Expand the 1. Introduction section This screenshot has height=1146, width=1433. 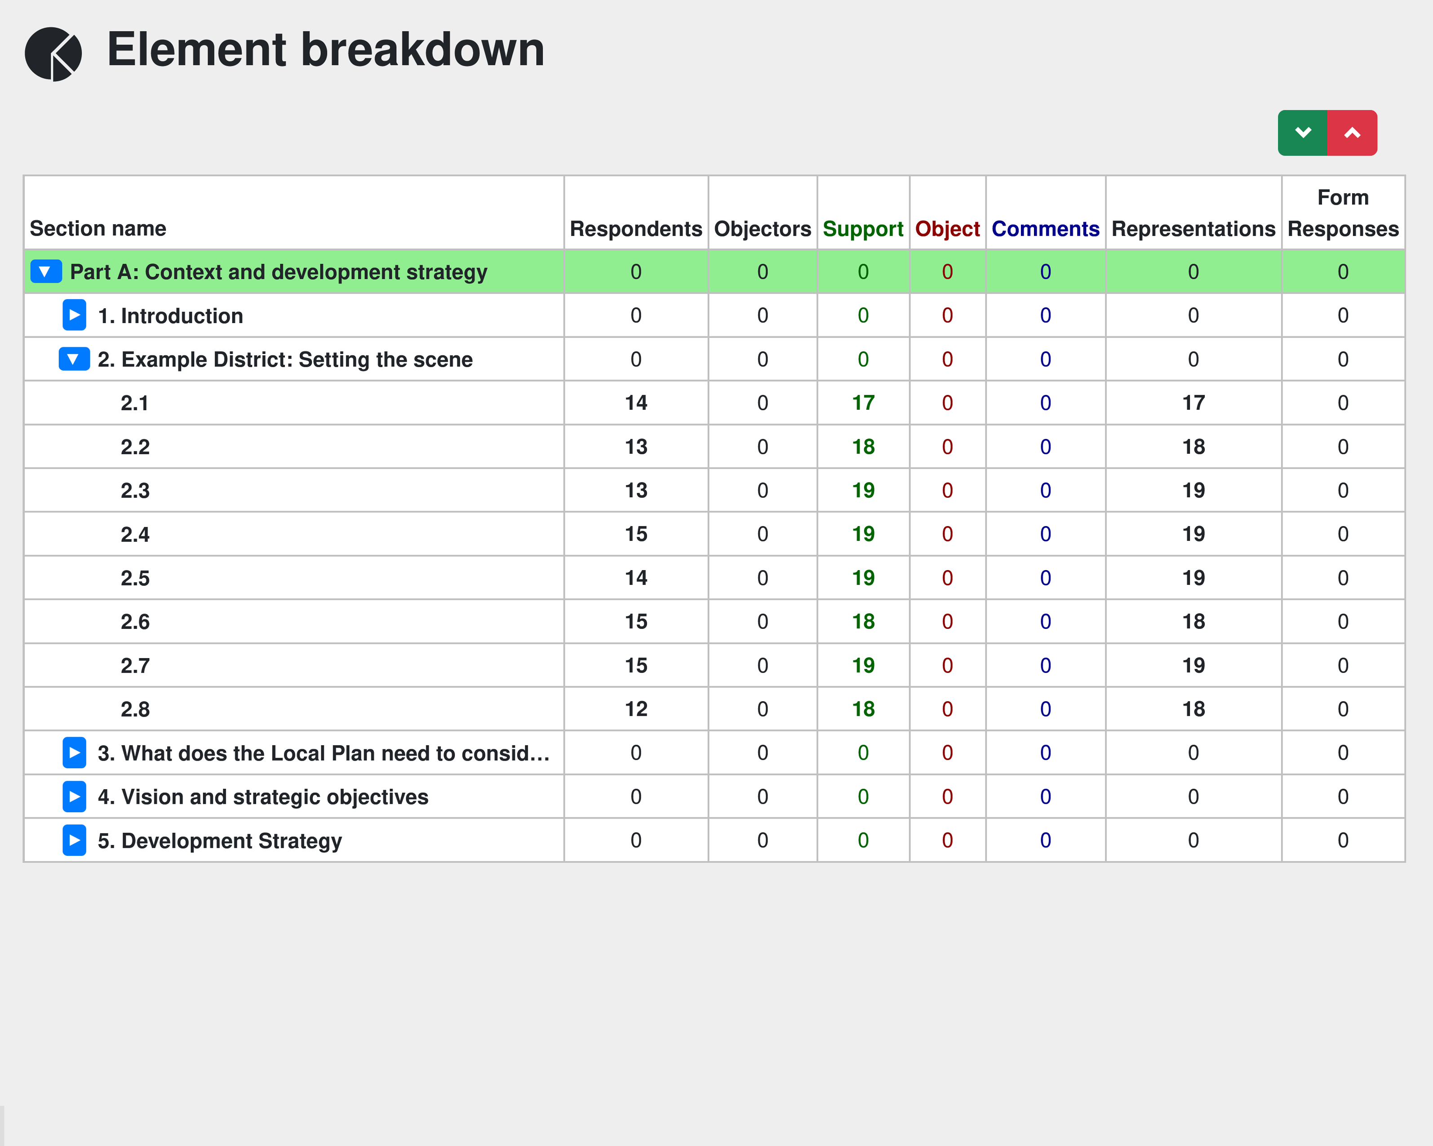coord(75,315)
